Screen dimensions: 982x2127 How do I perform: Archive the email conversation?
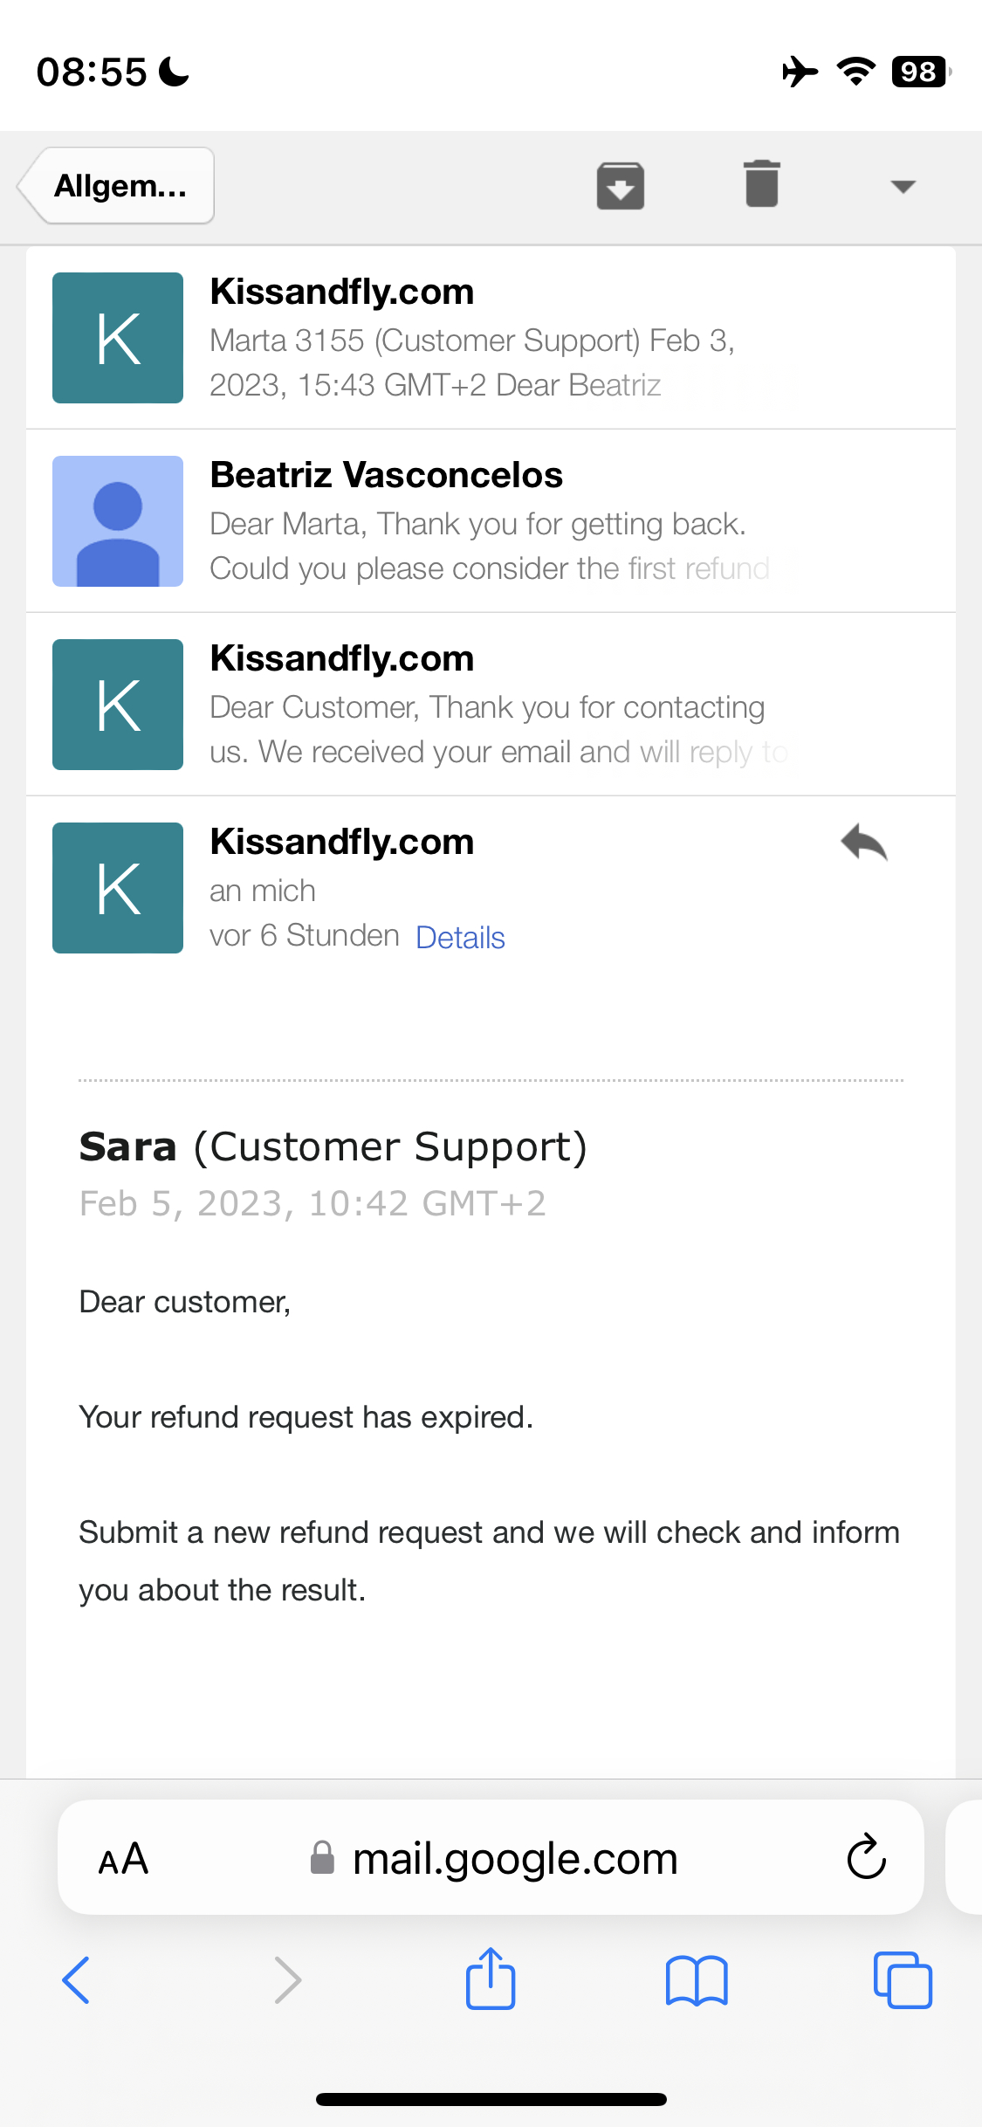click(620, 185)
